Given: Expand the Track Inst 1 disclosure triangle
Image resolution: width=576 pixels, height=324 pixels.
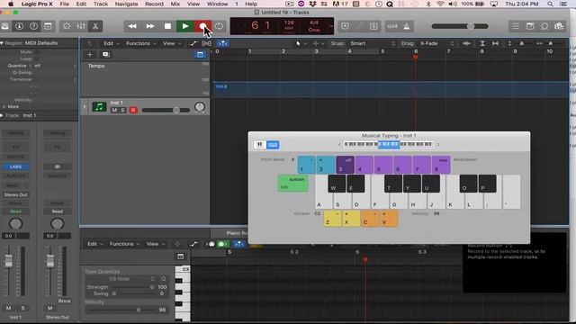Looking at the screenshot, I should 2,115.
